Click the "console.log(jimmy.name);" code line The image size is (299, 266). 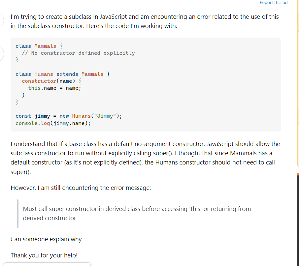point(53,123)
